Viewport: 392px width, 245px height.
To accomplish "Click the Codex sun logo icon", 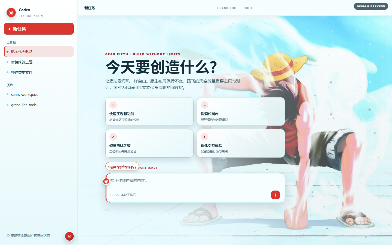I will [x=11, y=13].
